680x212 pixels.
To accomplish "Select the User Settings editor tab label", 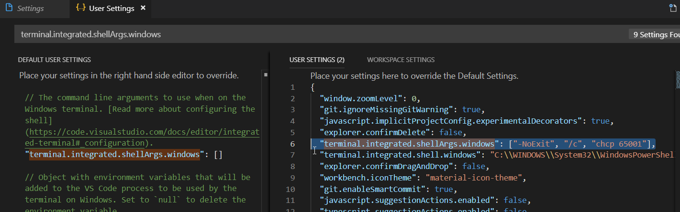I will tap(111, 9).
